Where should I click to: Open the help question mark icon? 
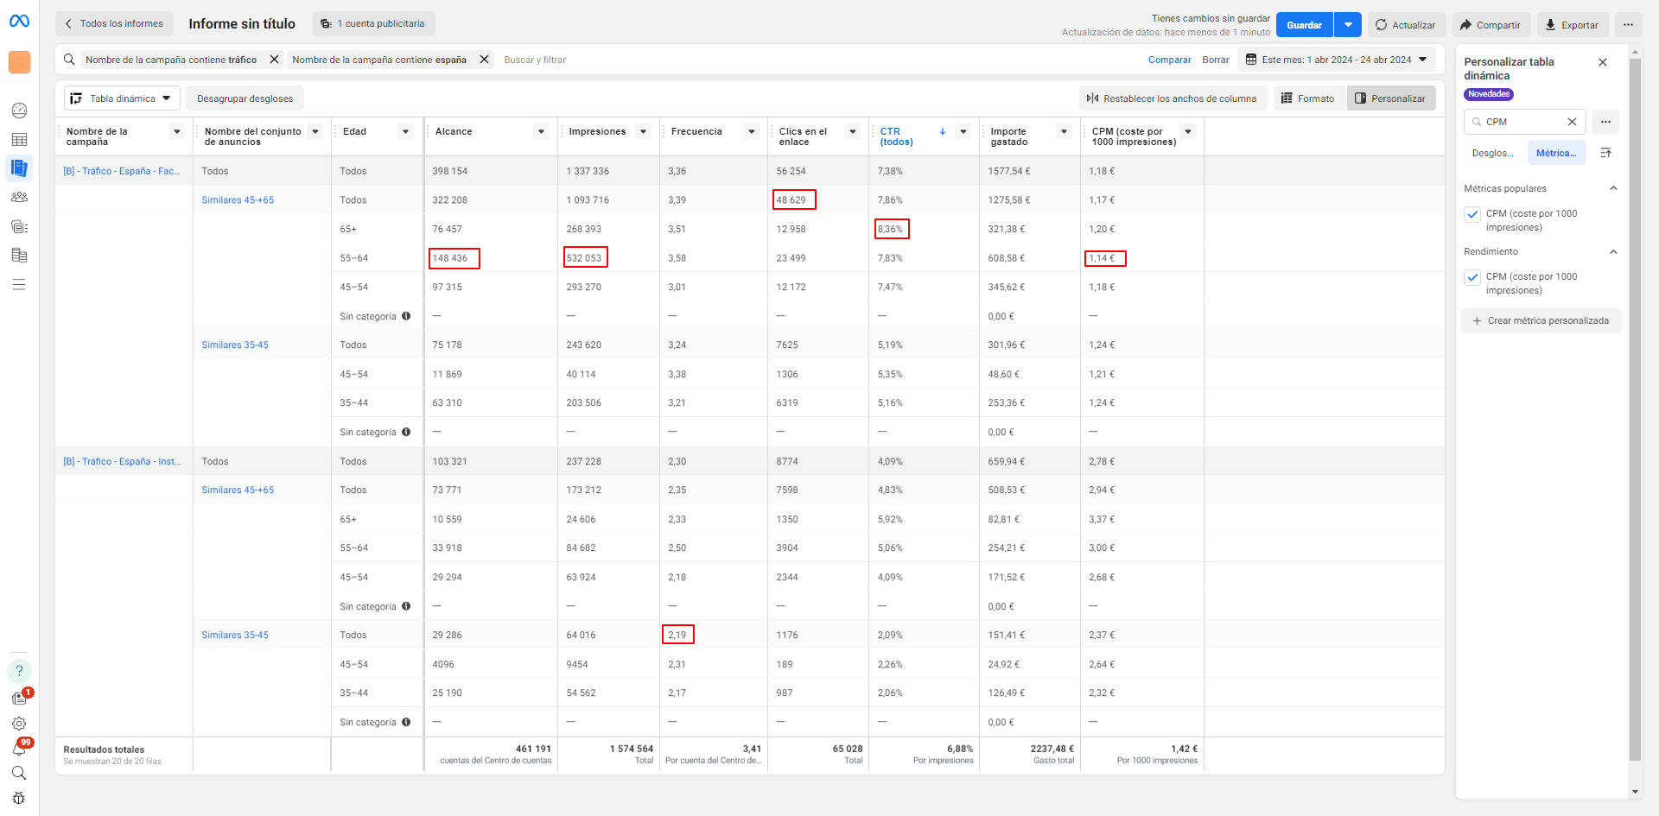coord(19,671)
